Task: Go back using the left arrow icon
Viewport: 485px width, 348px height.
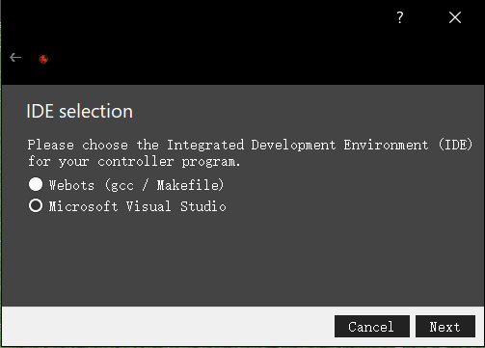Action: tap(15, 58)
